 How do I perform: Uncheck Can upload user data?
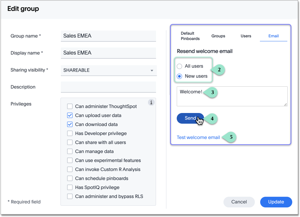tap(70, 115)
